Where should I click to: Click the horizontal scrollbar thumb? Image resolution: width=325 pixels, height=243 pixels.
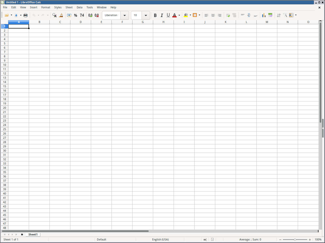pos(75,231)
